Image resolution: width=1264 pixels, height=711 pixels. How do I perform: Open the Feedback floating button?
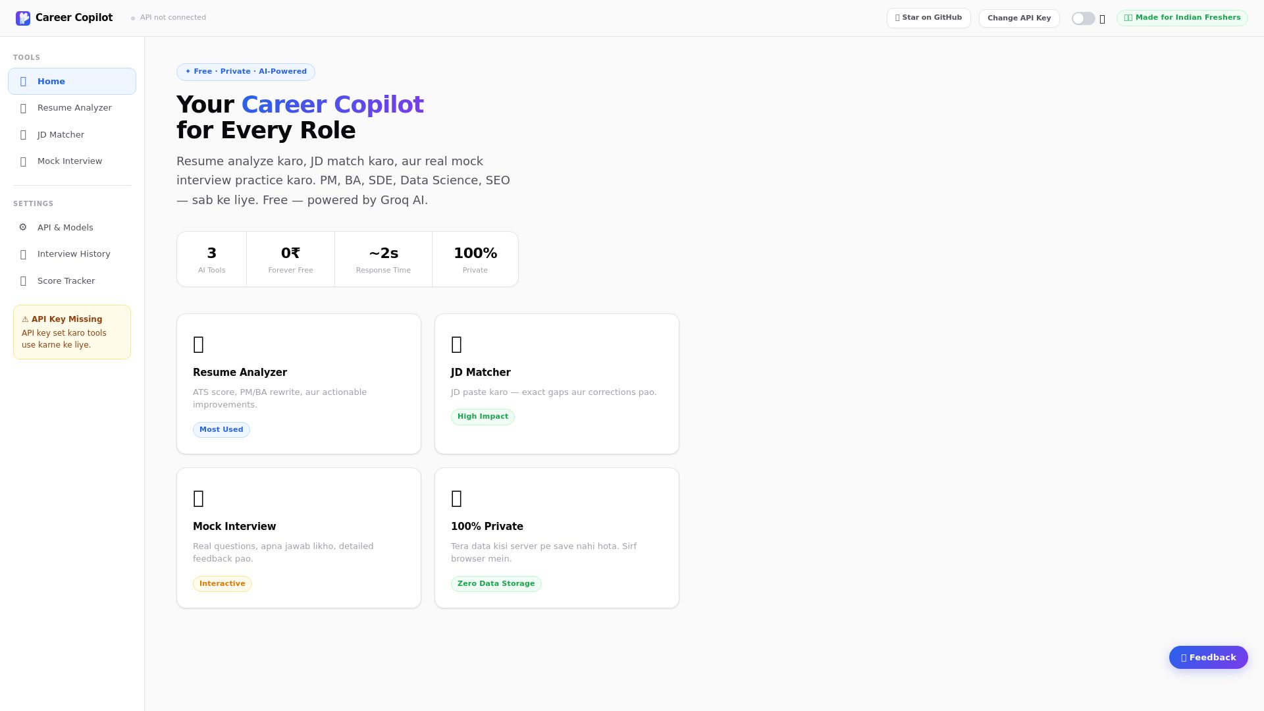tap(1208, 658)
